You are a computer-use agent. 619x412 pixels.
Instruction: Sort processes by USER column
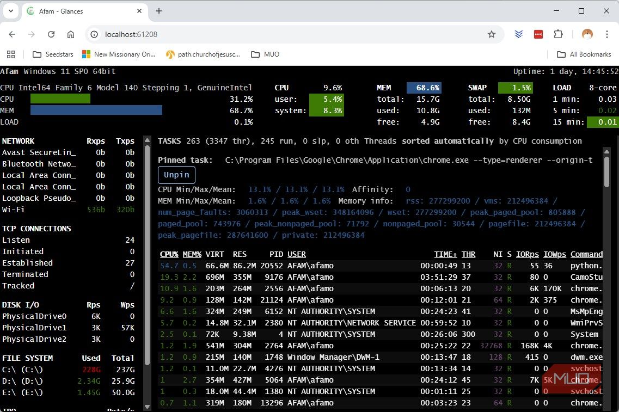pyautogui.click(x=297, y=255)
